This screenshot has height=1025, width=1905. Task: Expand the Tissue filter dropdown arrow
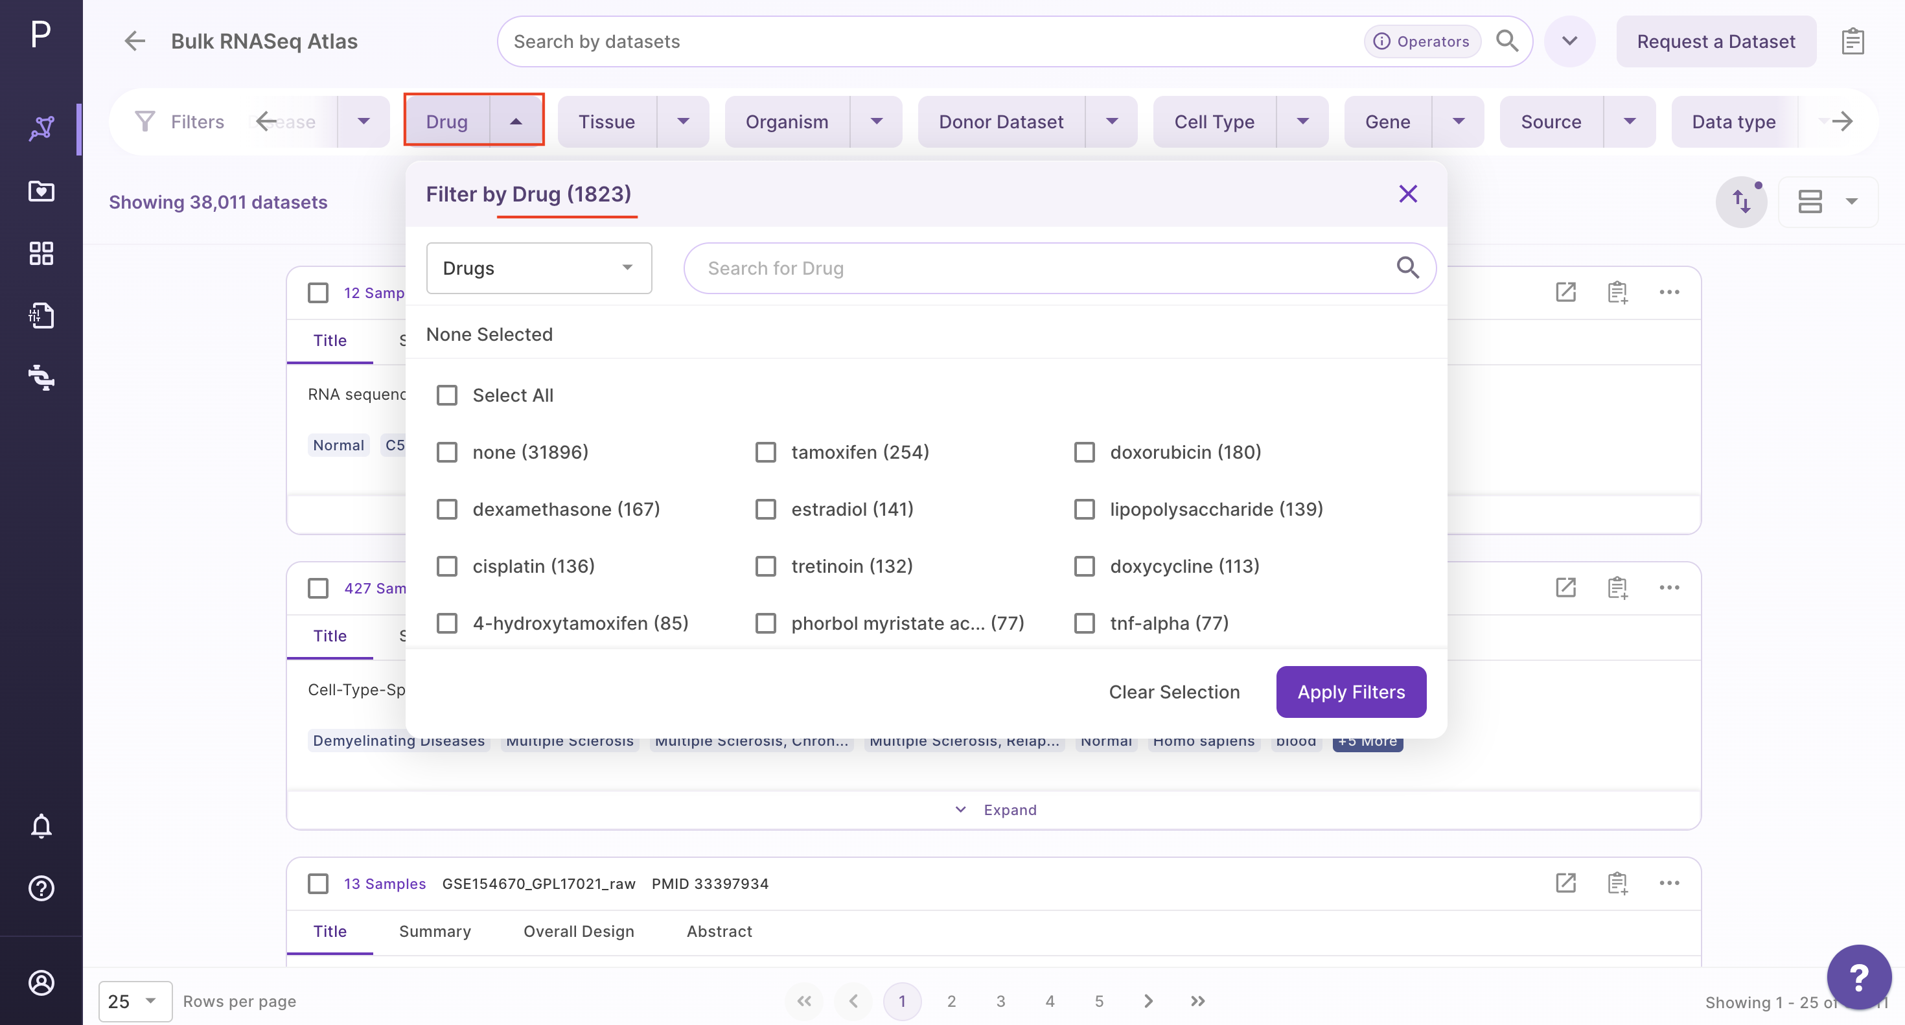coord(684,121)
